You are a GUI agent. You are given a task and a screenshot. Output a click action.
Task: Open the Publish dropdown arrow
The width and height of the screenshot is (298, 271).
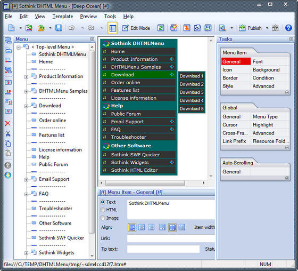267,28
